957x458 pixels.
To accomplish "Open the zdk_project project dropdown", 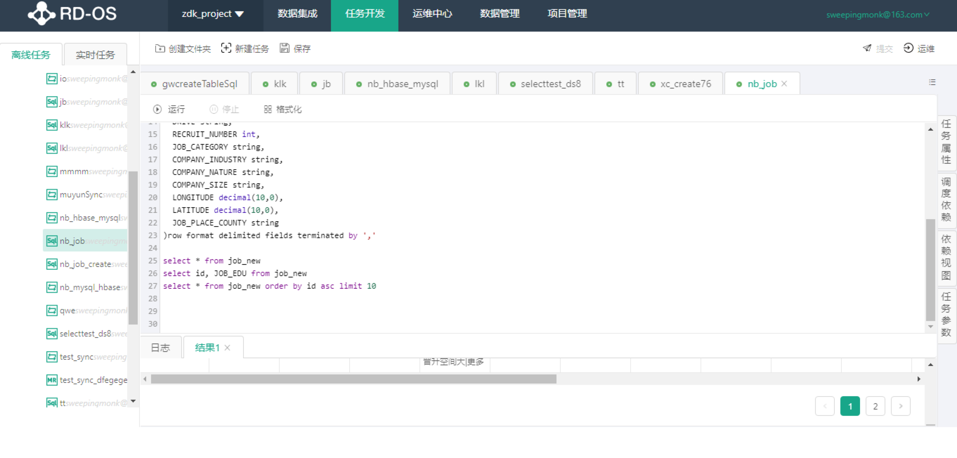I will pos(212,14).
